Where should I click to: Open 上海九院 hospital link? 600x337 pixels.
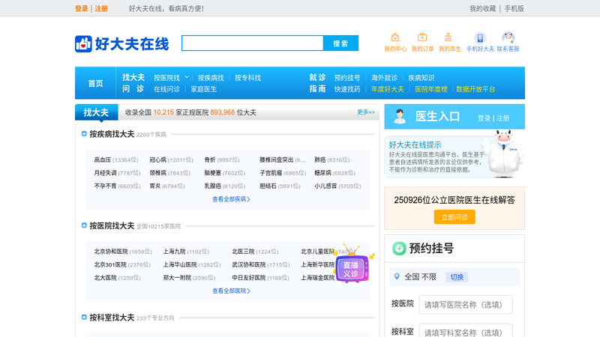pos(174,252)
